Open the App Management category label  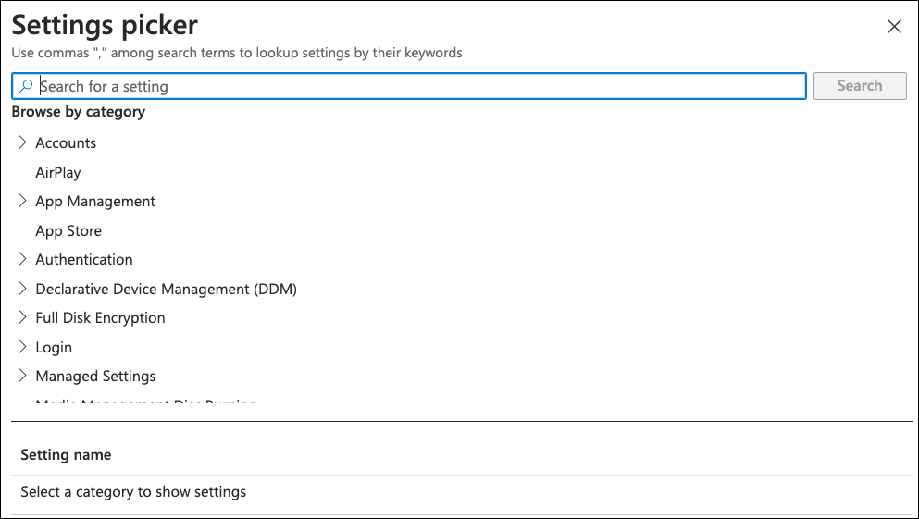pos(95,201)
